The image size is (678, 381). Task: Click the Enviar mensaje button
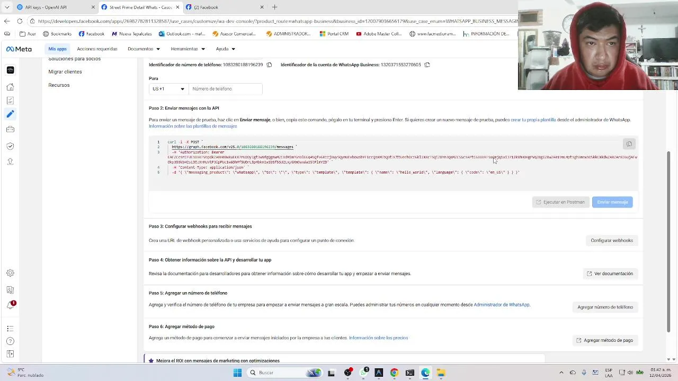coord(612,202)
